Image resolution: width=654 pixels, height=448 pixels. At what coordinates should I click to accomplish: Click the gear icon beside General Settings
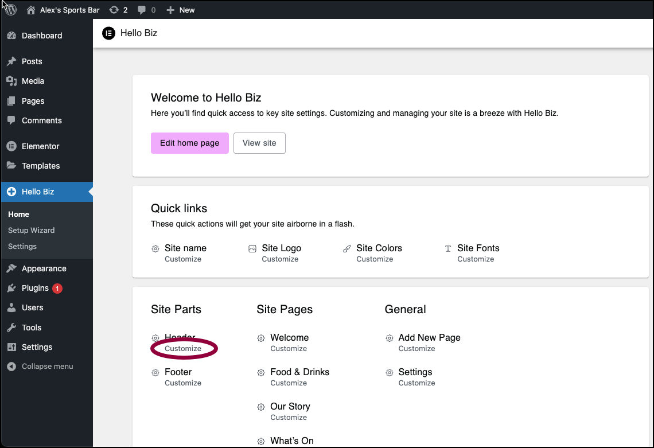[x=389, y=372]
